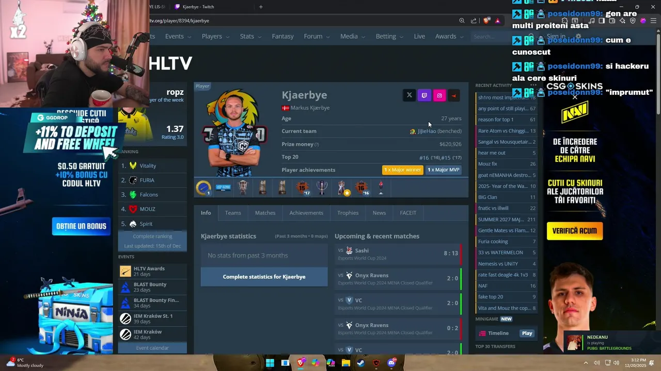Select the Info tab
The height and width of the screenshot is (371, 661).
point(206,213)
